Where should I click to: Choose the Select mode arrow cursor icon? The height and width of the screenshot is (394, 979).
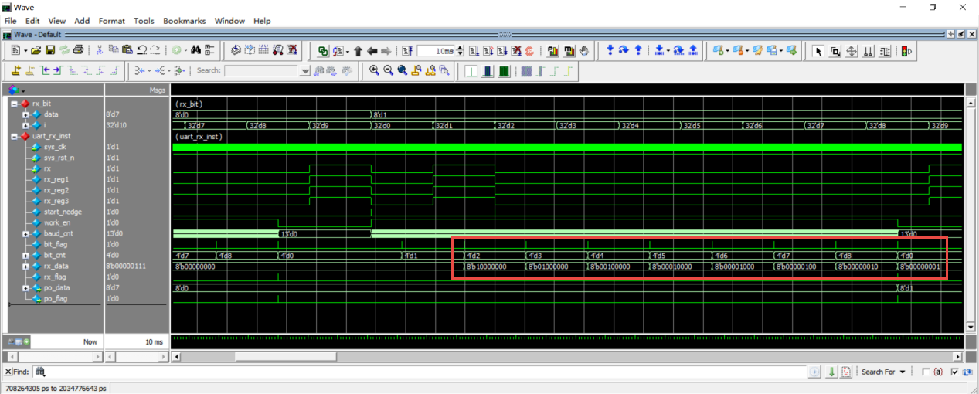point(818,51)
